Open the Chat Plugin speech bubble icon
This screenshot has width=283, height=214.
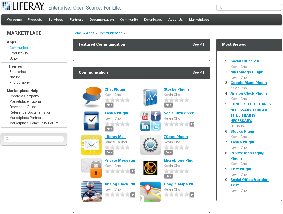point(92,97)
